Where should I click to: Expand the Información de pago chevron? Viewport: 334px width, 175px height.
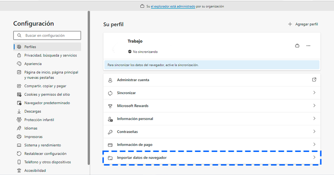point(314,144)
